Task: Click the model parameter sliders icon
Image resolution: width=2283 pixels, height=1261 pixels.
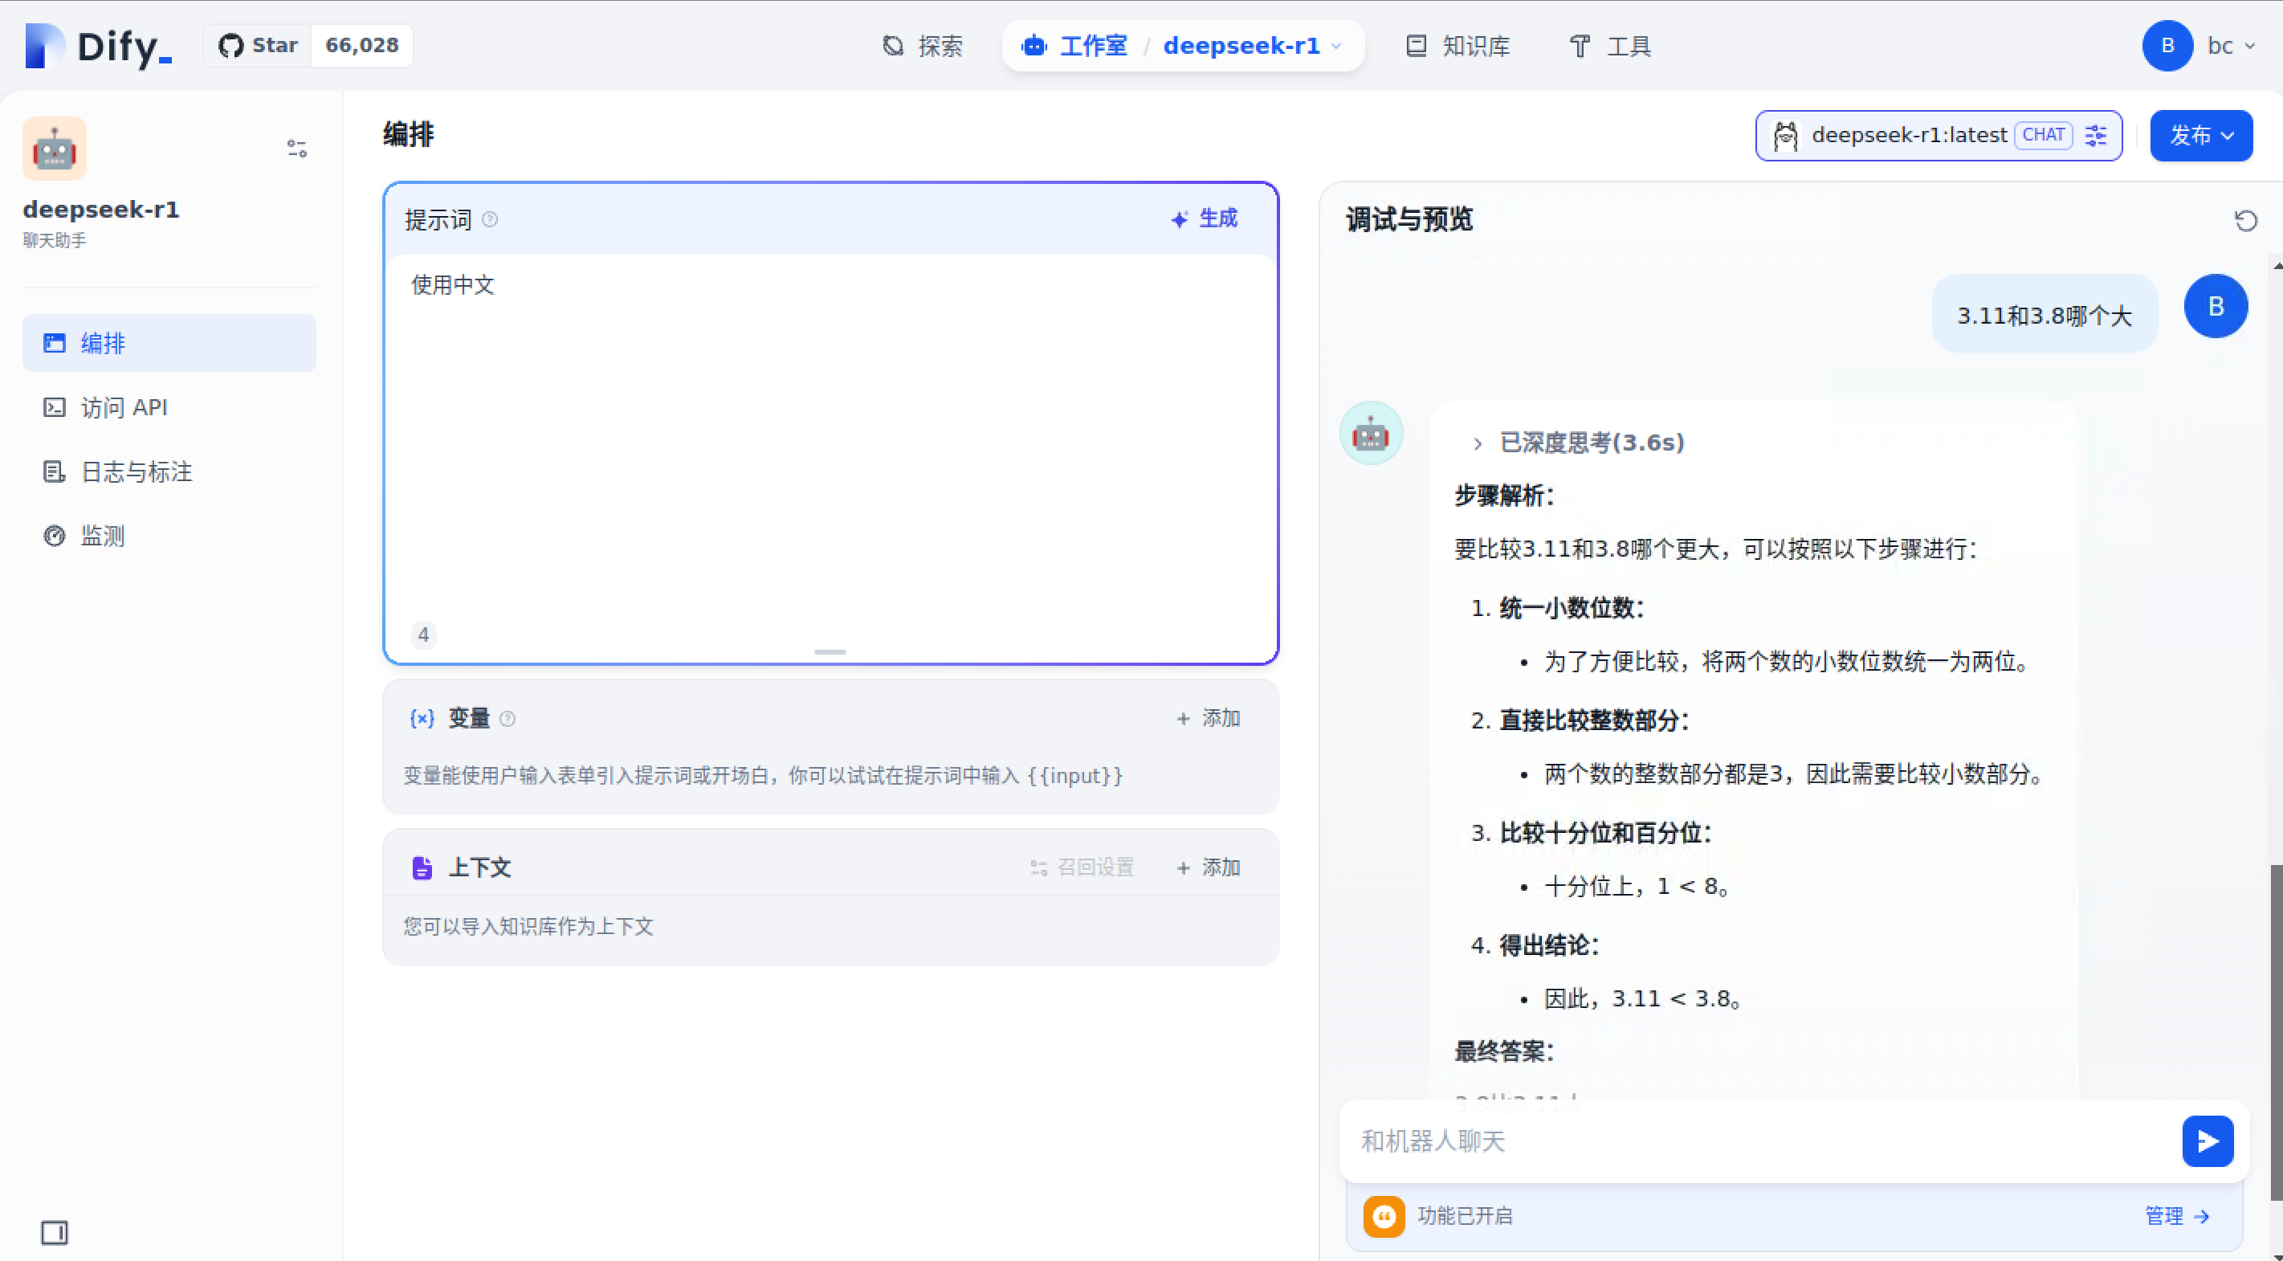Action: 2096,136
